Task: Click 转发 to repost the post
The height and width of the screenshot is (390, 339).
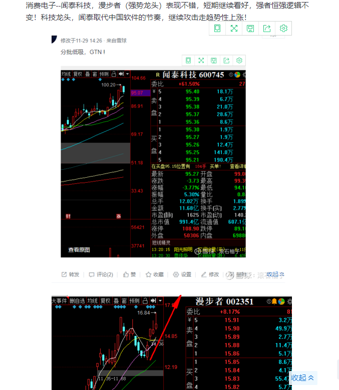Action: pos(71,274)
